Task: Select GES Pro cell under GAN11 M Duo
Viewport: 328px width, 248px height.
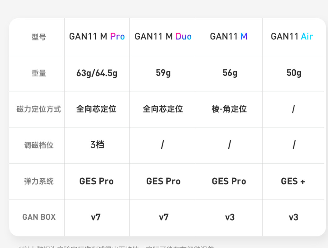Action: [x=163, y=181]
